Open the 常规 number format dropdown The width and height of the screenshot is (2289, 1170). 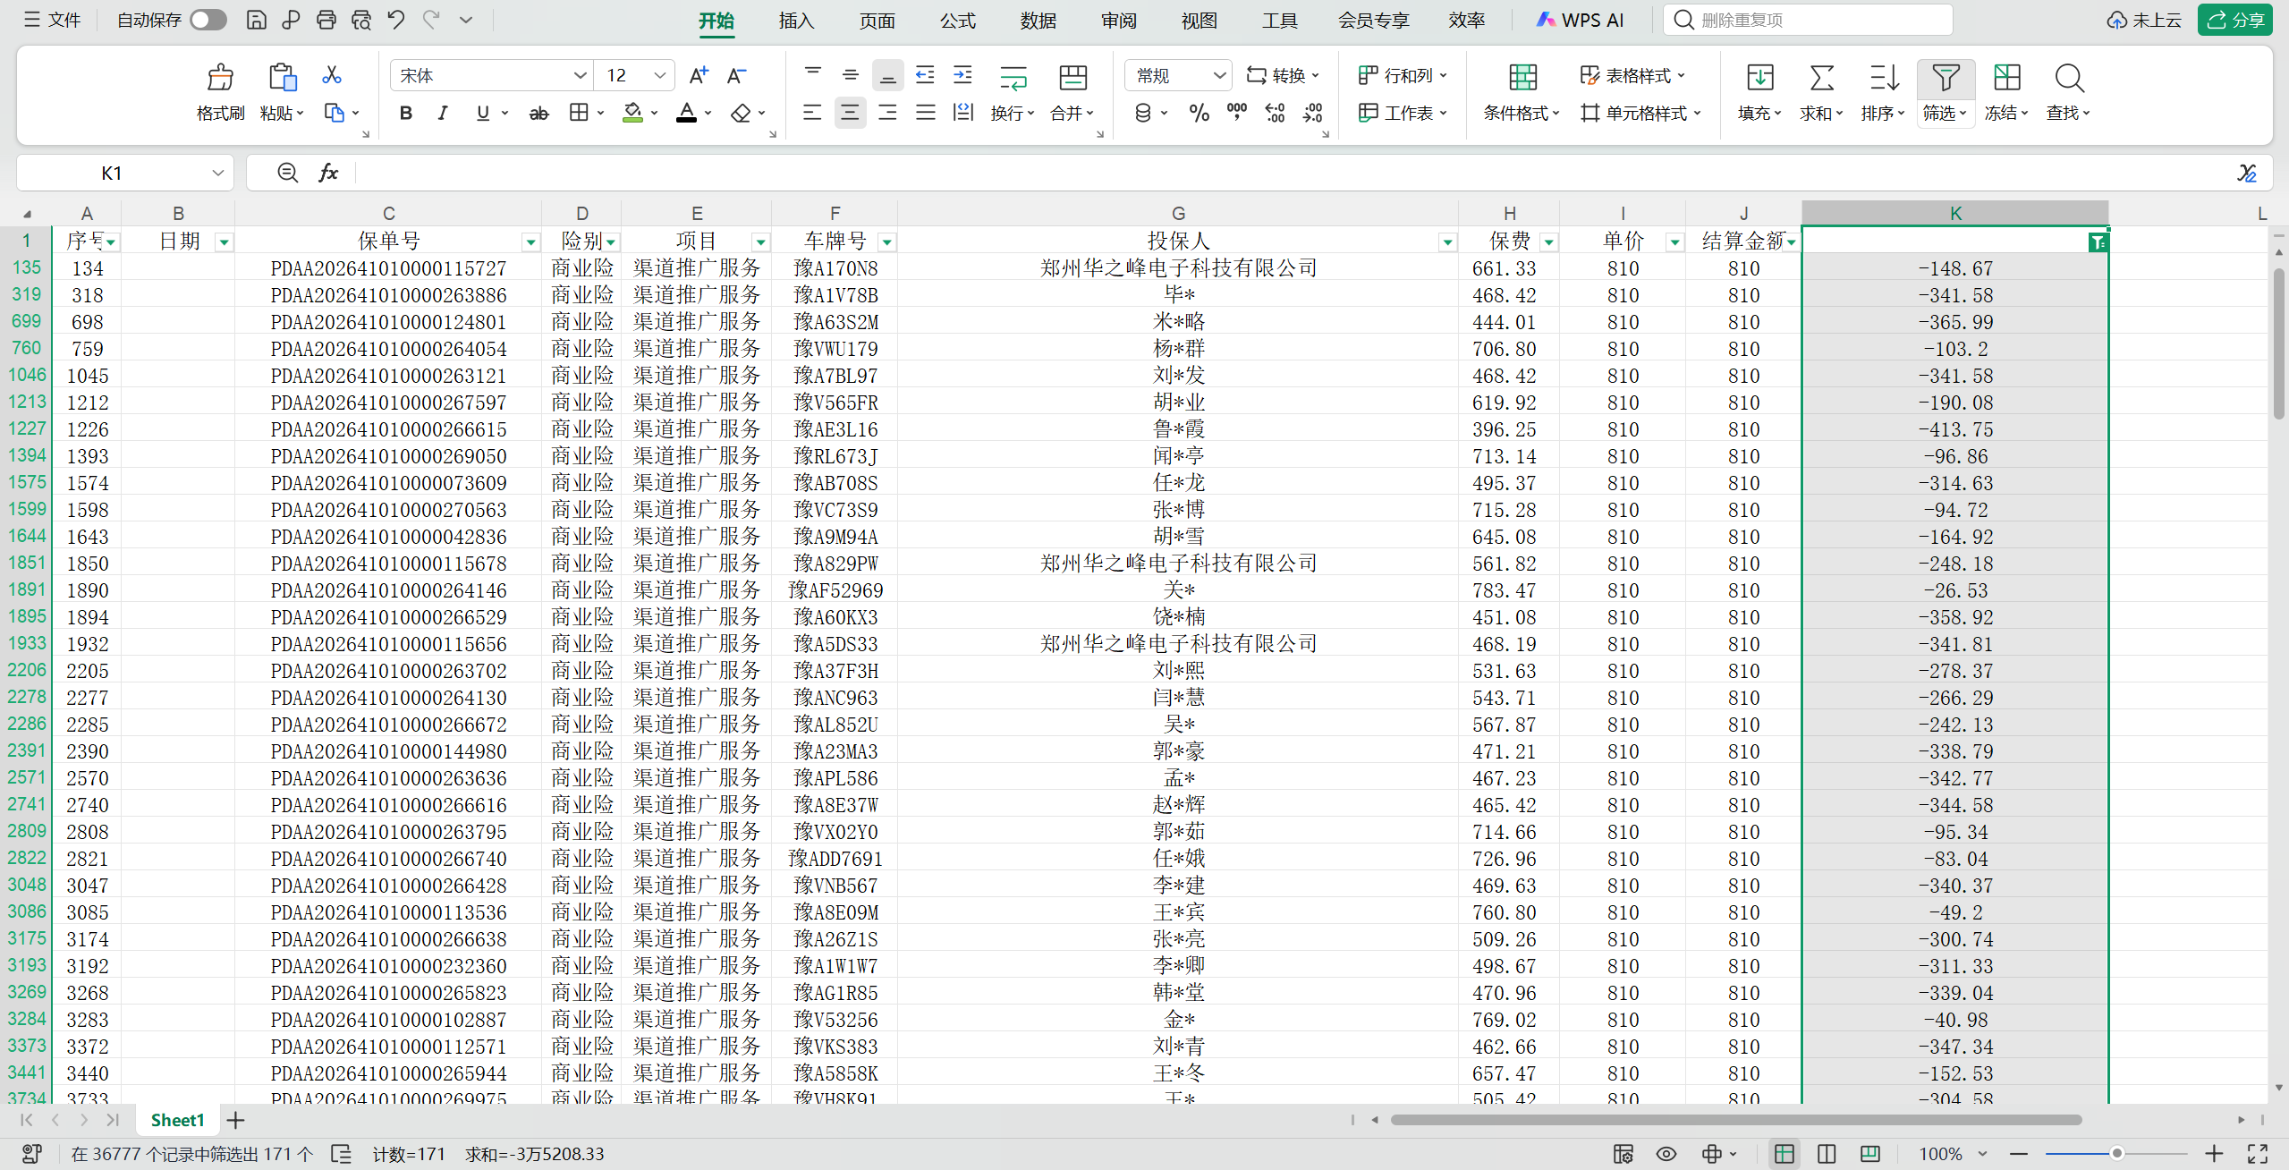tap(1178, 76)
